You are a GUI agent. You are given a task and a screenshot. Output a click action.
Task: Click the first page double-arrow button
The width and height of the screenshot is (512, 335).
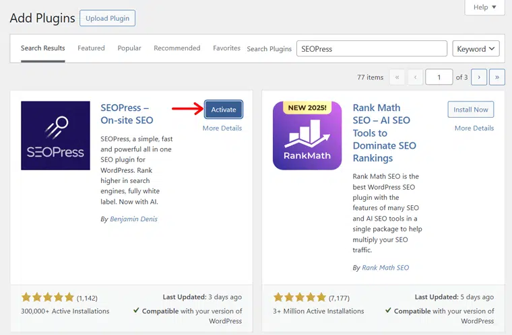tap(397, 77)
